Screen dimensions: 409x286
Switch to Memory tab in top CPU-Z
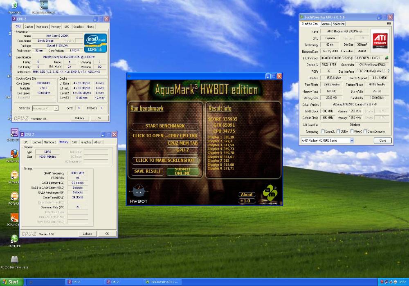[56, 27]
